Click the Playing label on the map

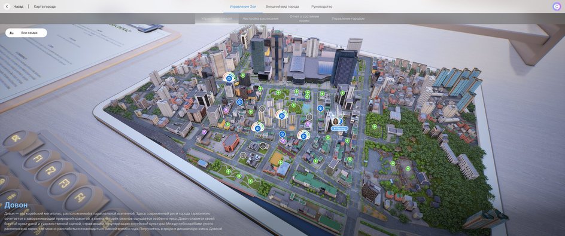(339, 128)
